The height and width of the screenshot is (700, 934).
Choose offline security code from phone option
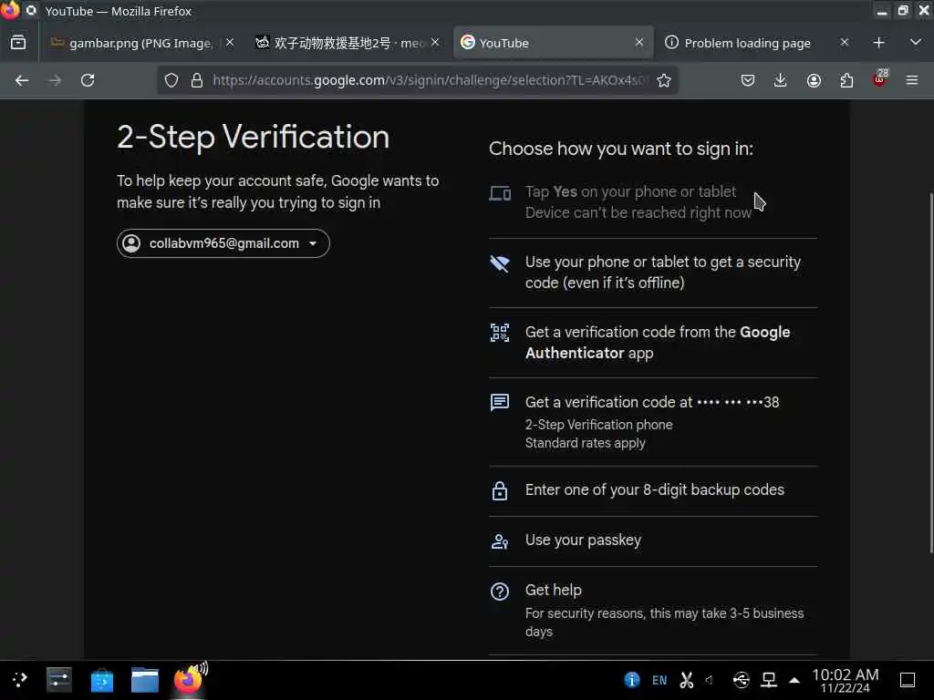[x=653, y=273]
